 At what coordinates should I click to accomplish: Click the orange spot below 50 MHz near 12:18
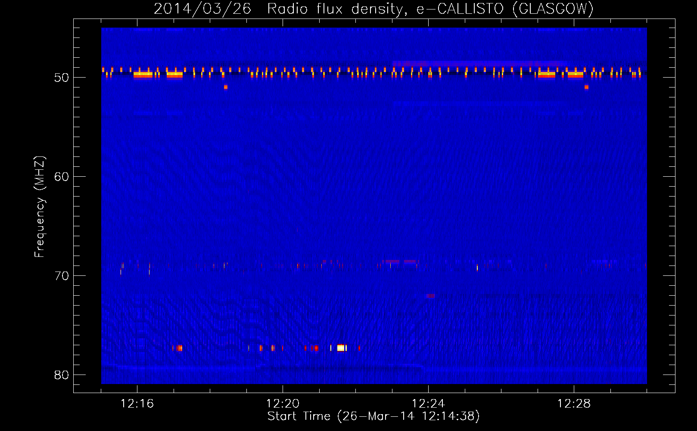point(225,87)
